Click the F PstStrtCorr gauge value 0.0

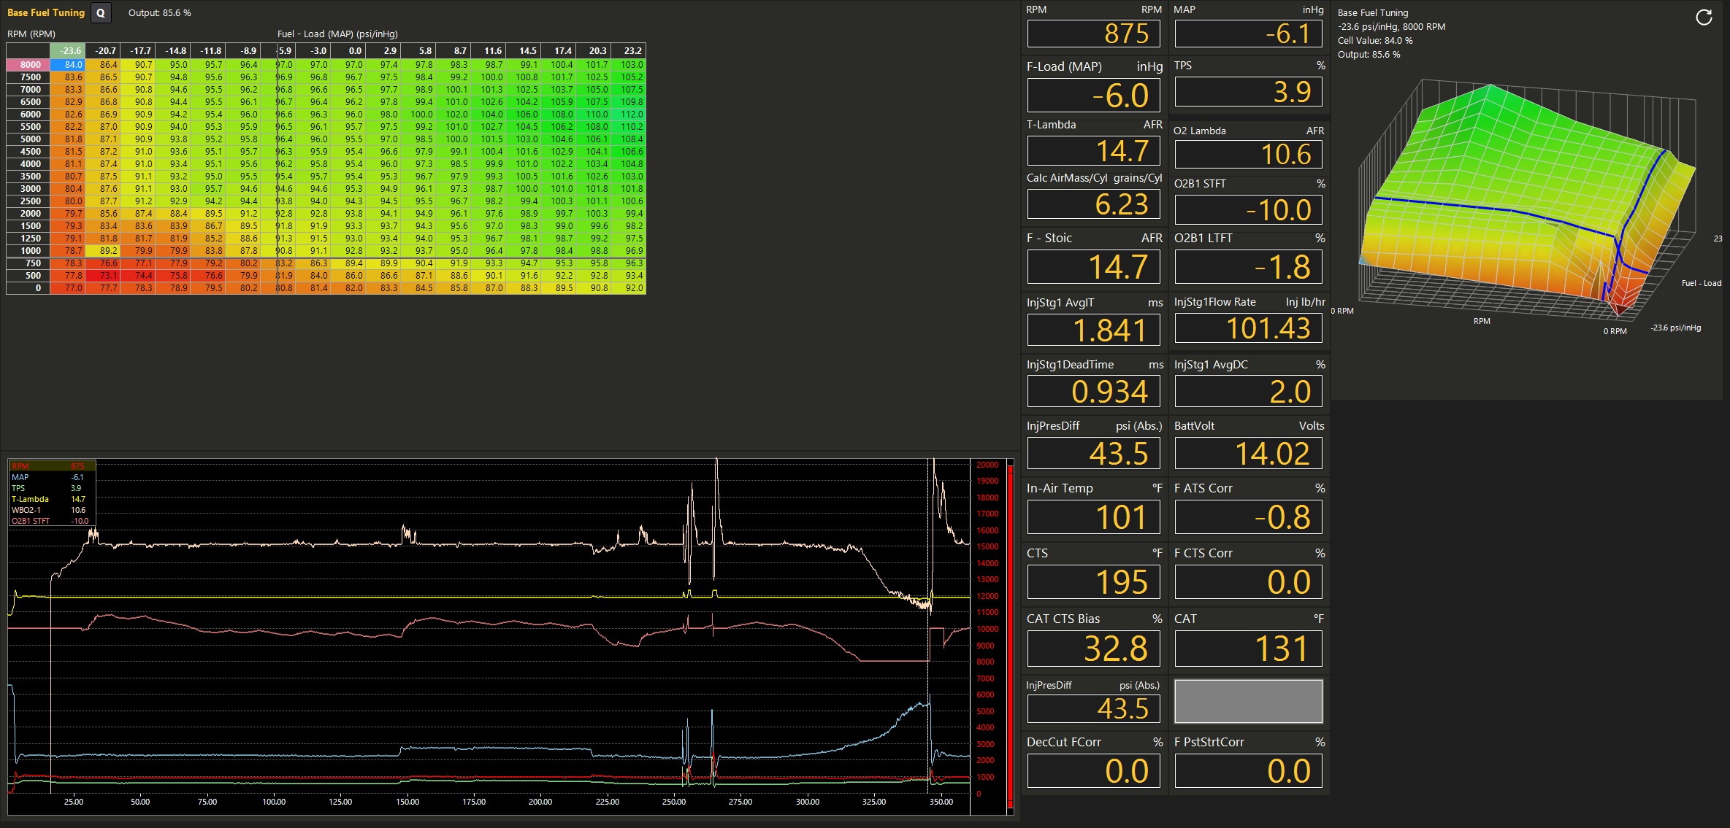coord(1248,771)
